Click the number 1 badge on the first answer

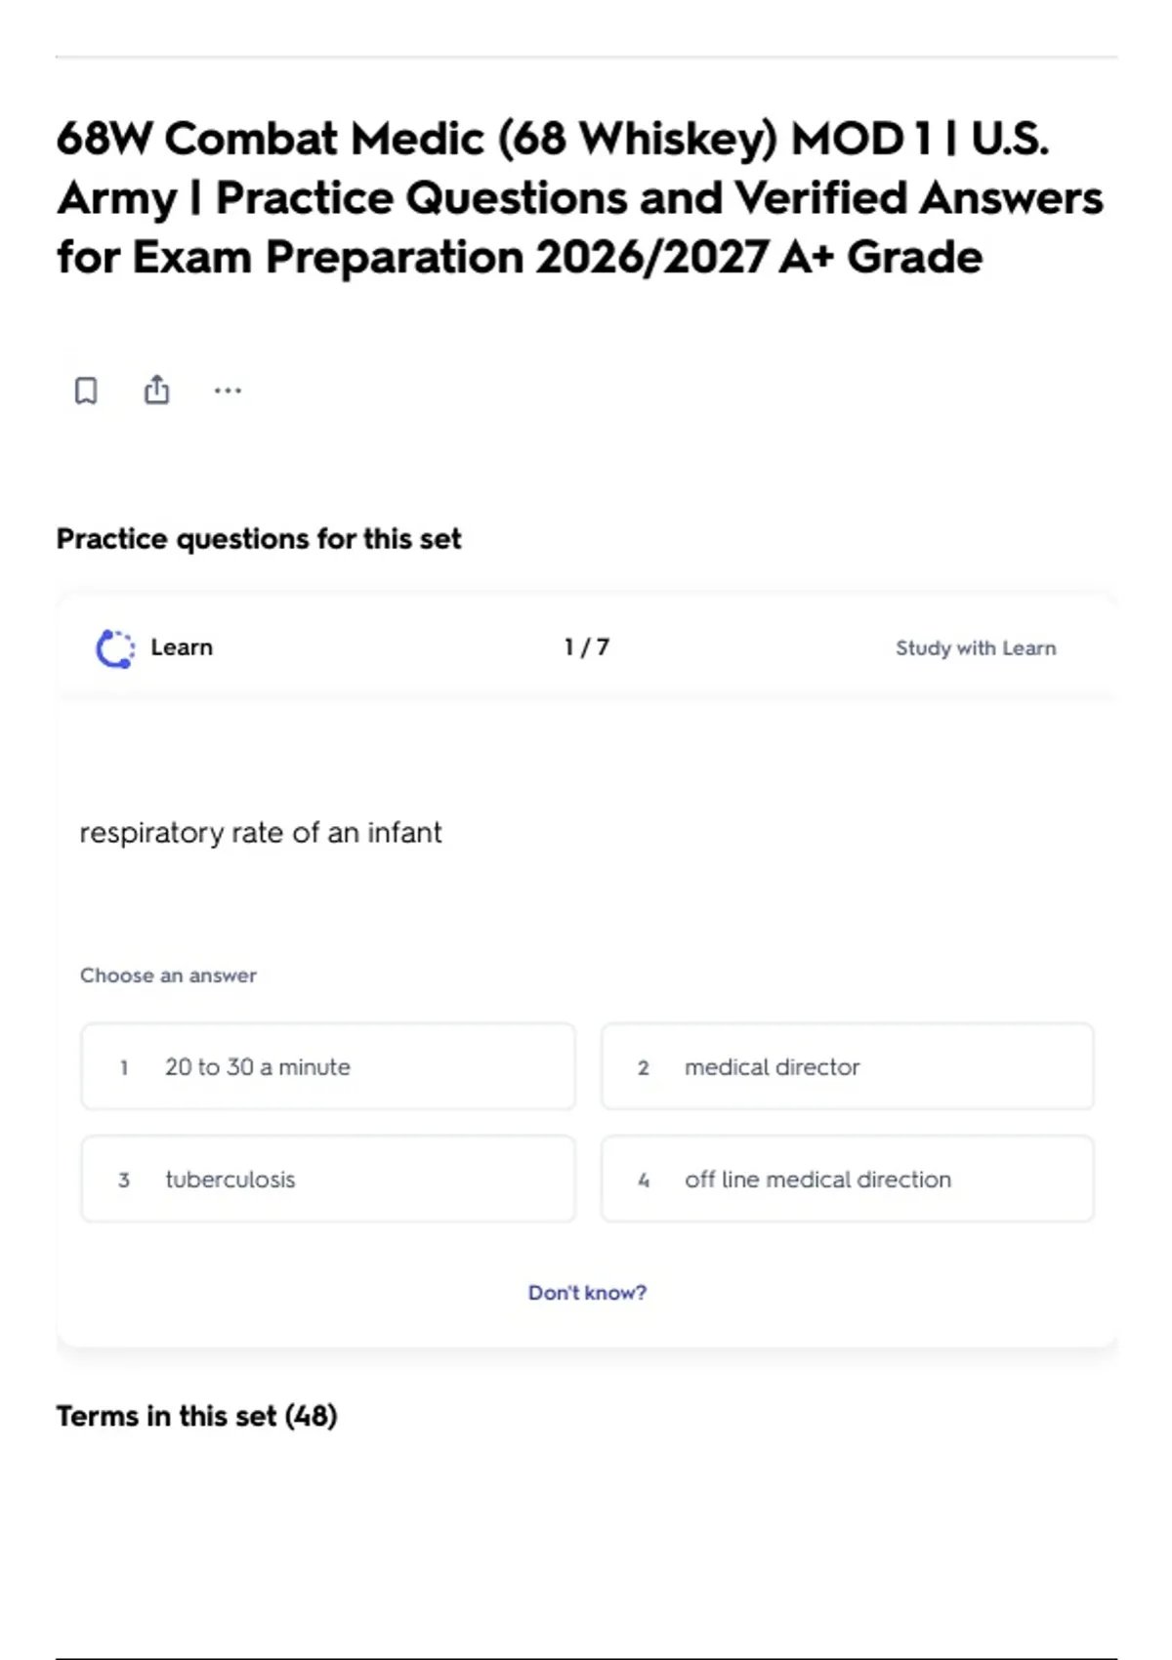(x=124, y=1067)
